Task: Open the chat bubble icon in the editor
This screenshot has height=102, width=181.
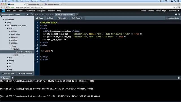Action: point(176,14)
